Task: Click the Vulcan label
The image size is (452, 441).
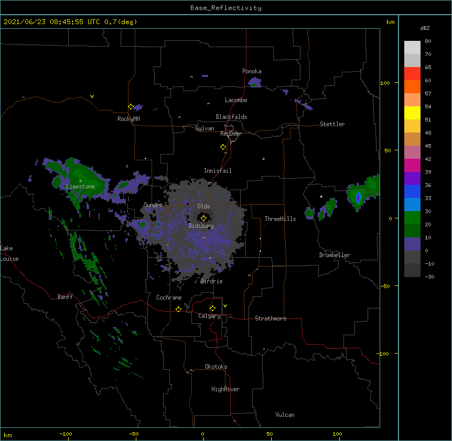Action: pos(285,415)
